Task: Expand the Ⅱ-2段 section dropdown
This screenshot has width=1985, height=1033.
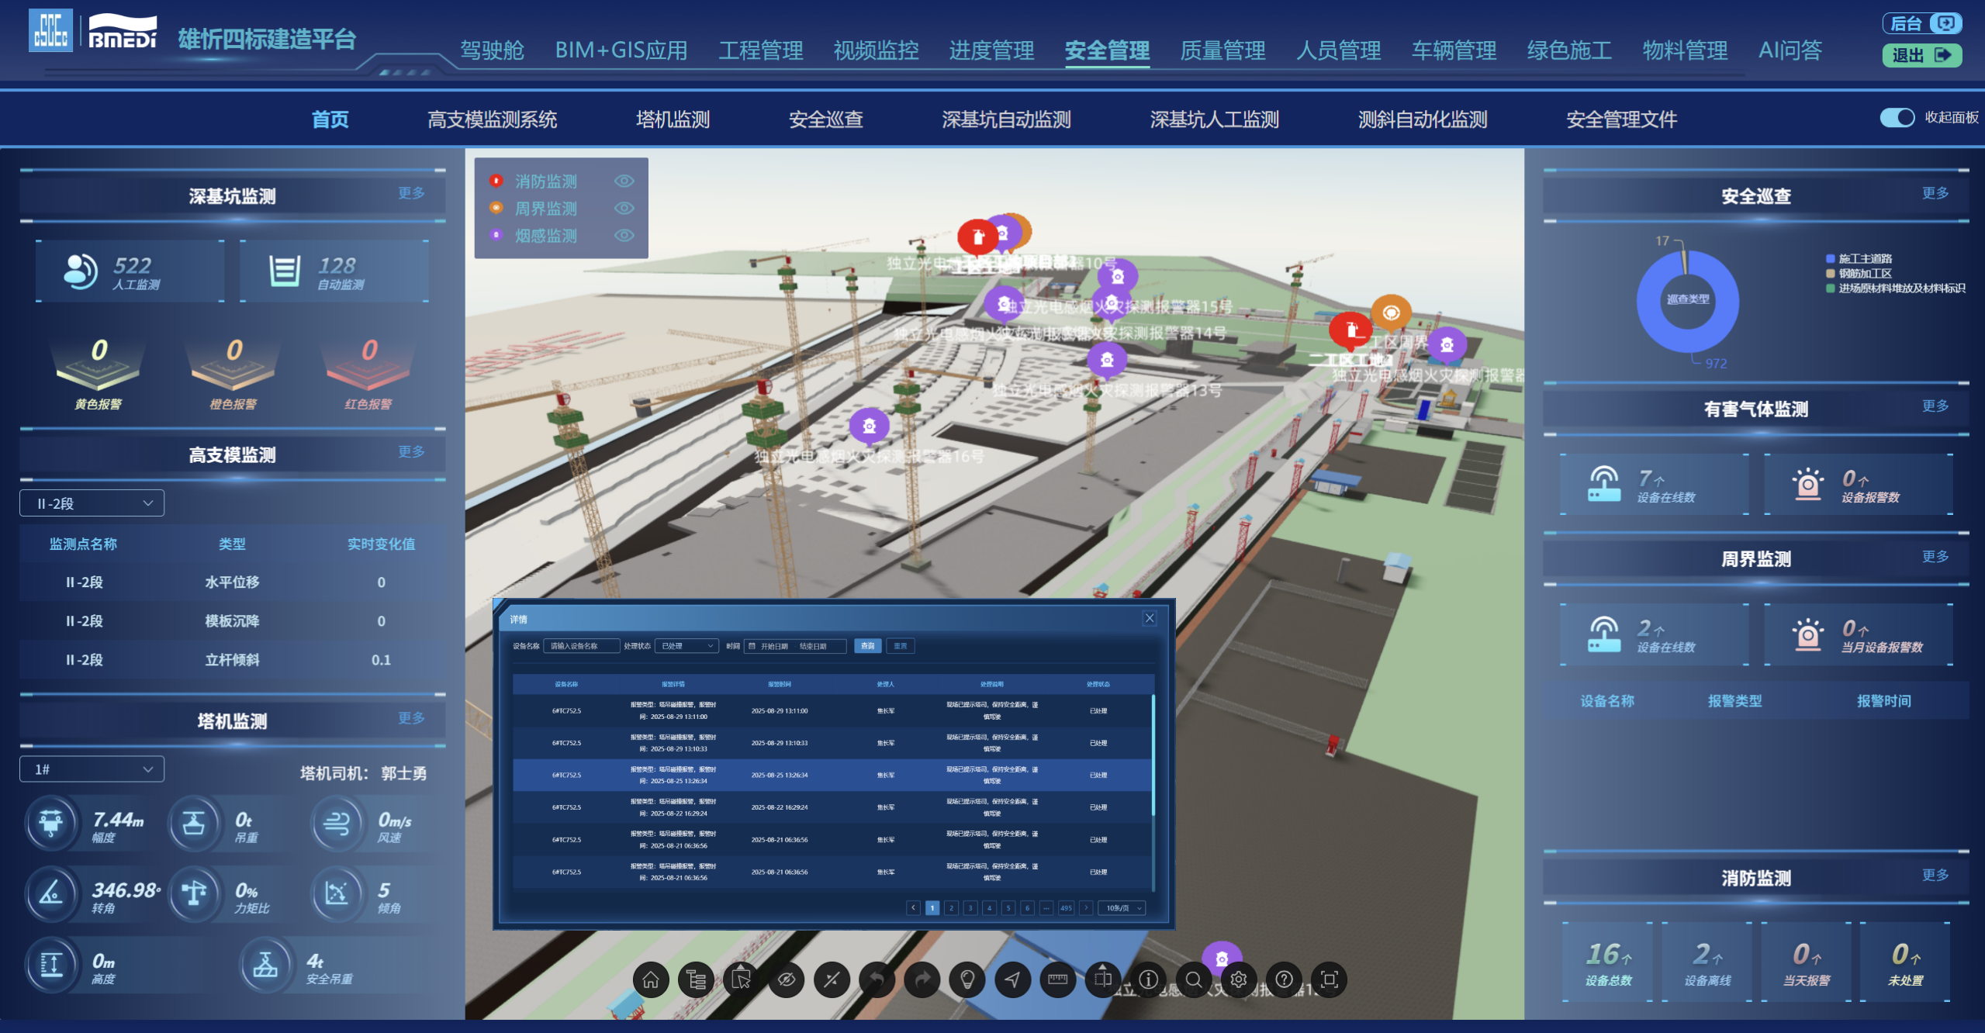Action: [x=92, y=503]
